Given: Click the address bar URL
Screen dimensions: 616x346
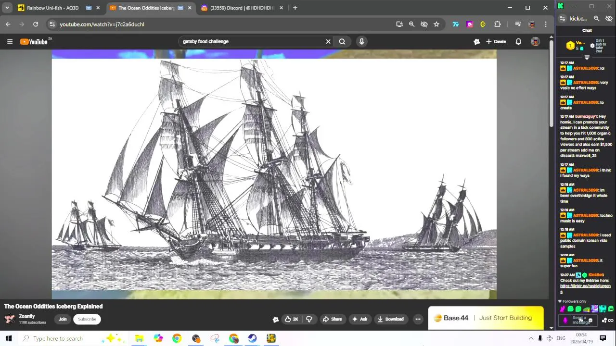Looking at the screenshot, I should pos(102,24).
